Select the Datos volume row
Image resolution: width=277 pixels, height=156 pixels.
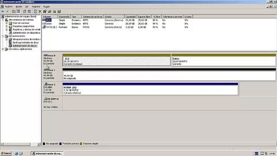click(117, 23)
